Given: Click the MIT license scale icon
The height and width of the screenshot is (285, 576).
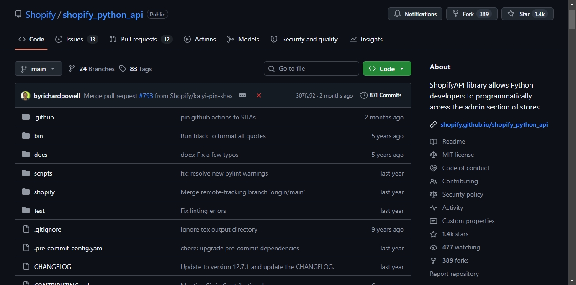Looking at the screenshot, I should [433, 155].
